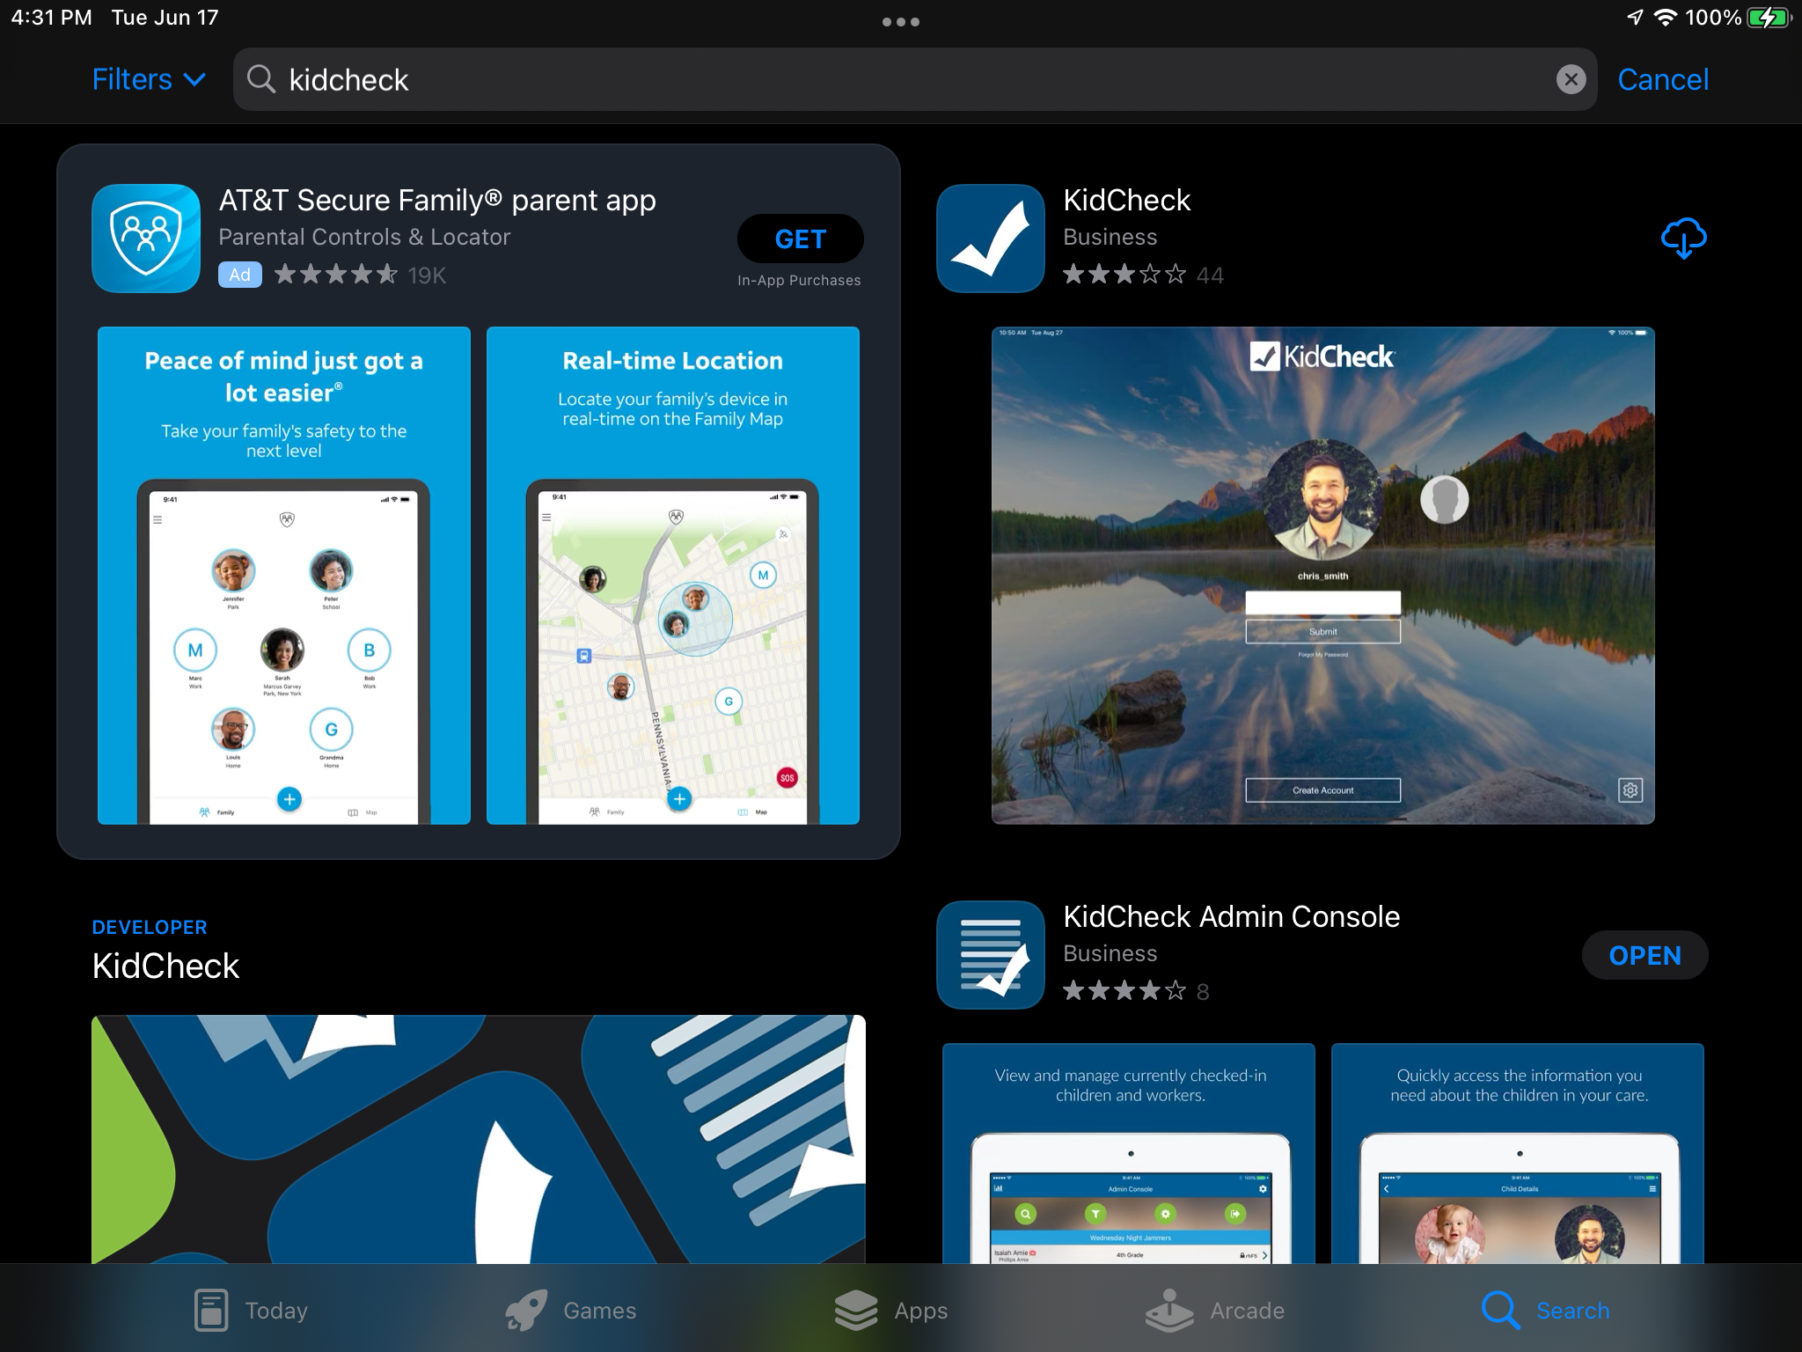Open the AT&T Secure Family app icon
This screenshot has width=1802, height=1352.
click(x=146, y=238)
